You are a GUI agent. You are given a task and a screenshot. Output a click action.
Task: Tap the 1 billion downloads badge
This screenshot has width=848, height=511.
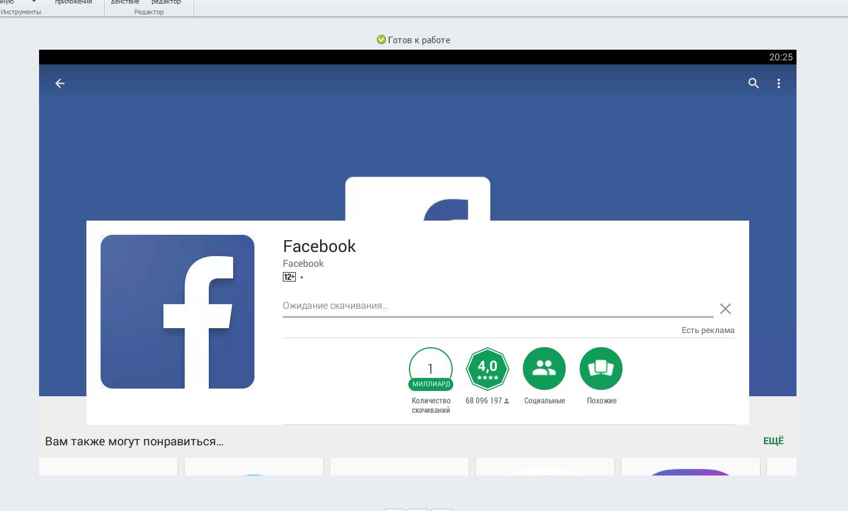[431, 369]
